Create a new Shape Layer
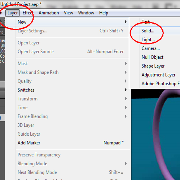This screenshot has width=180, height=180. pyautogui.click(x=153, y=66)
